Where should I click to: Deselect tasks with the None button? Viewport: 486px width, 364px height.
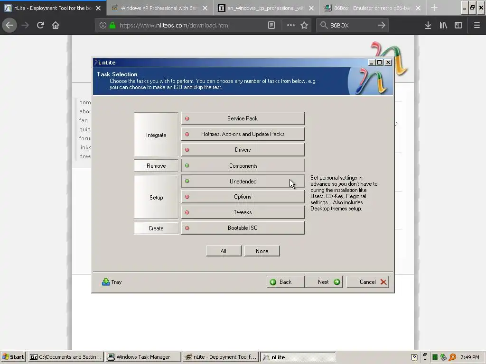262,251
